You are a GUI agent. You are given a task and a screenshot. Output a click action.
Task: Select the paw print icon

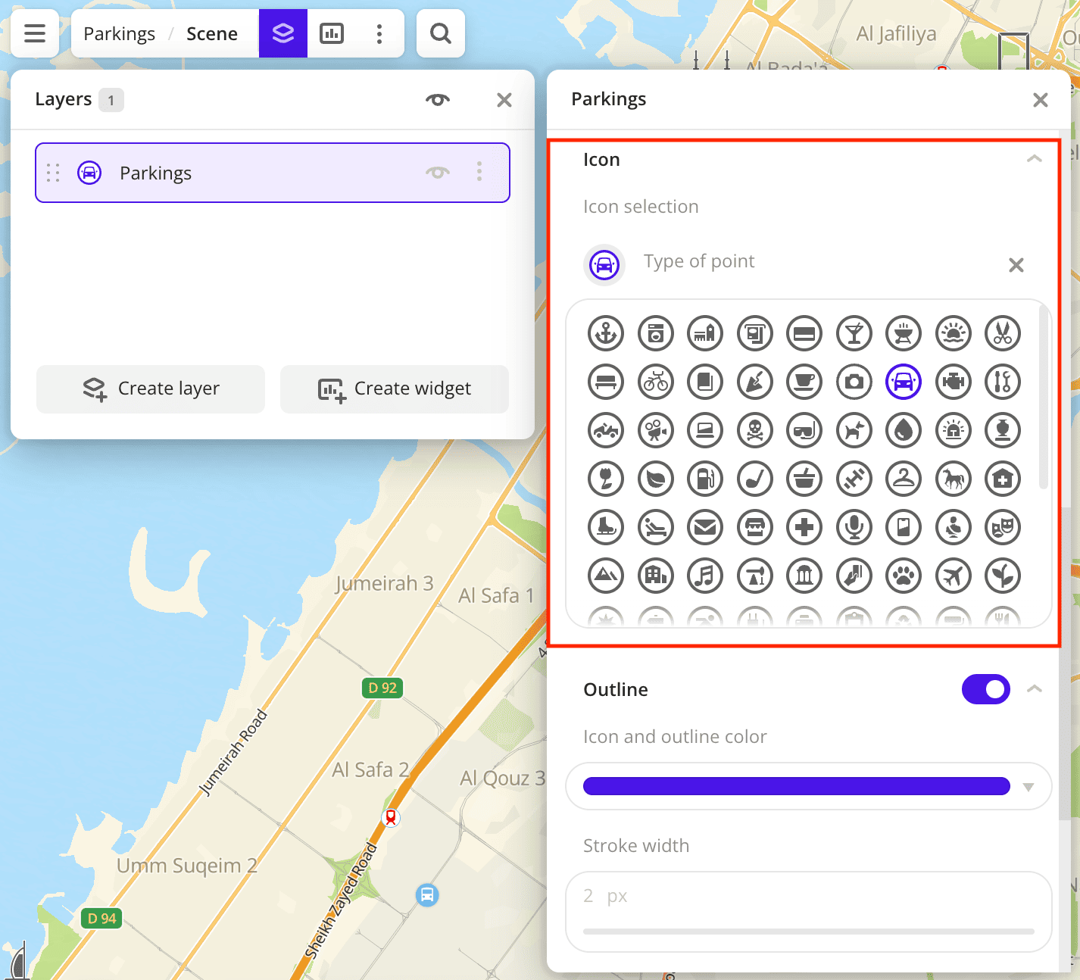(x=904, y=576)
